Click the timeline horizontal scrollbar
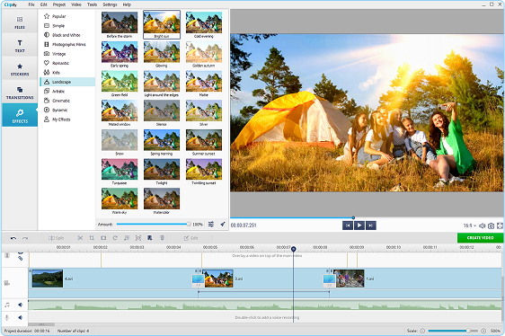The width and height of the screenshot is (505, 336). [41, 324]
